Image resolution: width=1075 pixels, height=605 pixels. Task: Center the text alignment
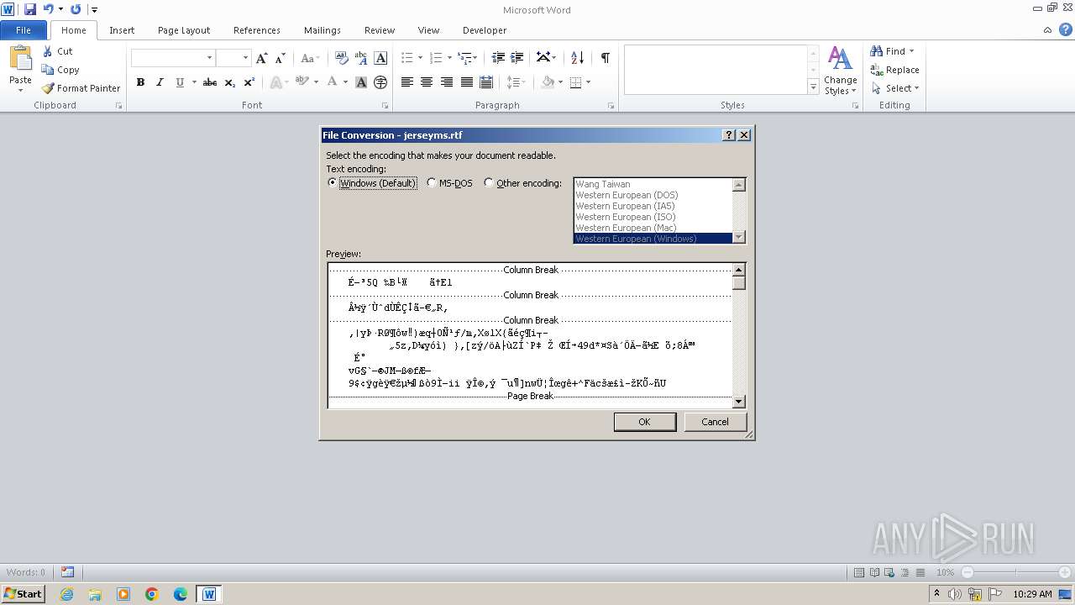(x=427, y=82)
